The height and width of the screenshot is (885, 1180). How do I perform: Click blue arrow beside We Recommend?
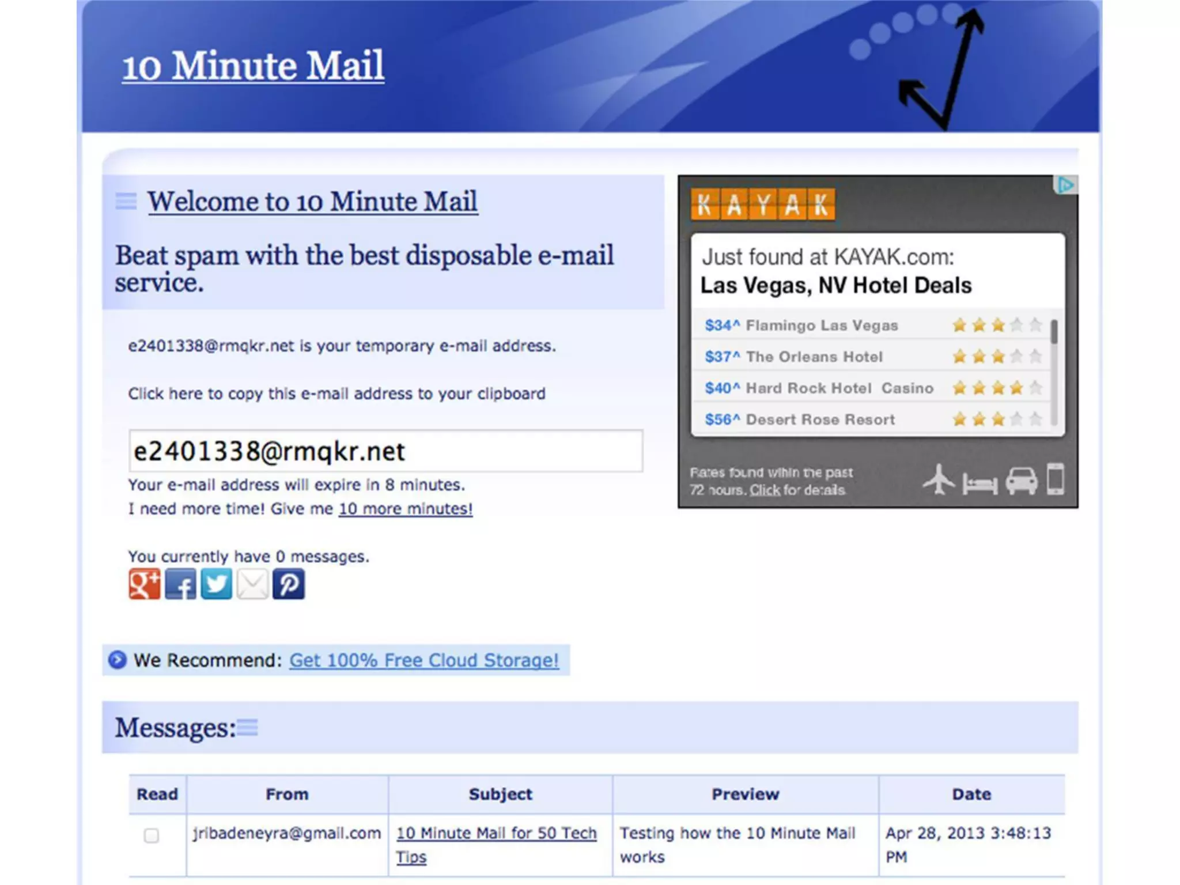click(x=118, y=660)
